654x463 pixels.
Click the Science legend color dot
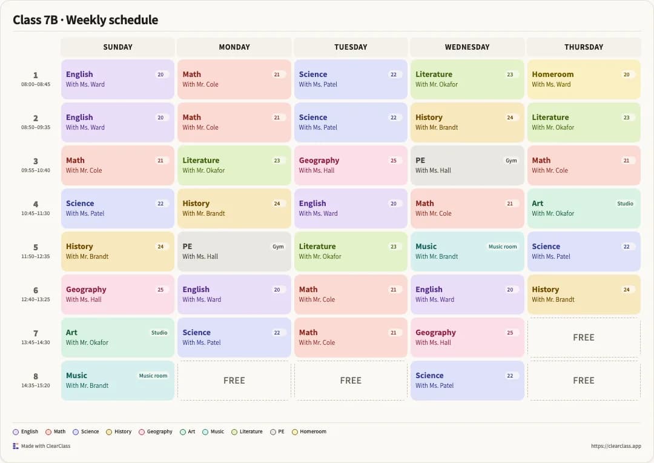(x=76, y=431)
